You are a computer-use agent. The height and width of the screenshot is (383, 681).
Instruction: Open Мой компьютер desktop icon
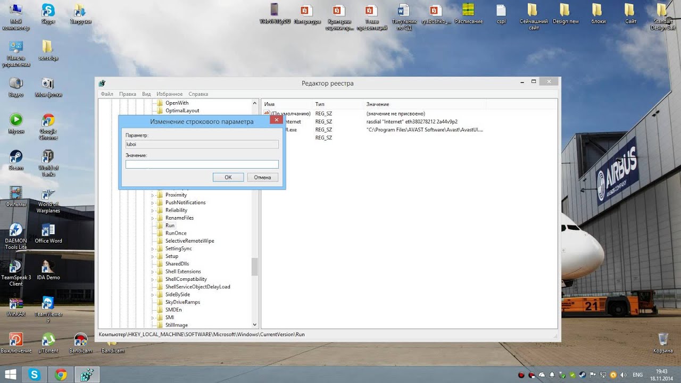point(16,17)
